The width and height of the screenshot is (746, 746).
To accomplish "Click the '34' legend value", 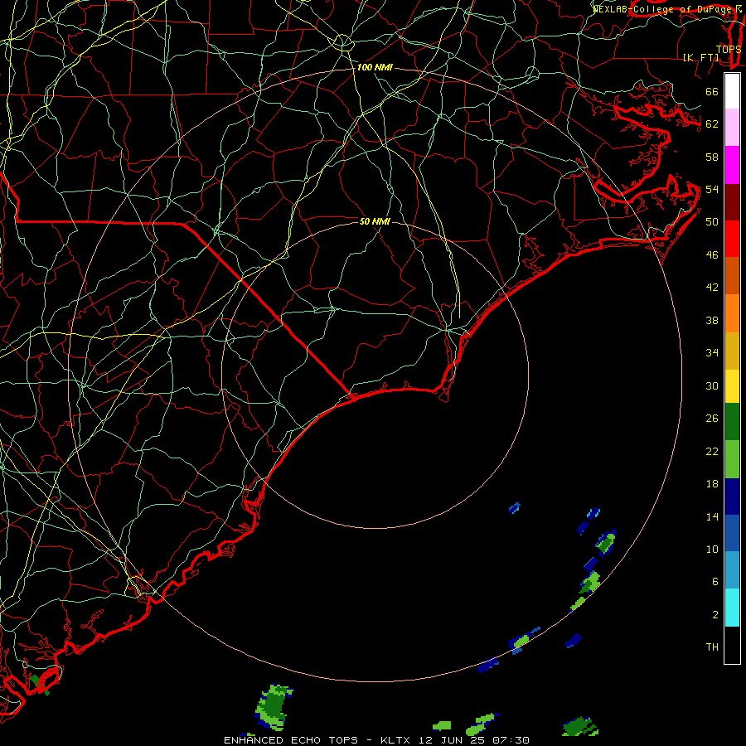I will [x=712, y=353].
